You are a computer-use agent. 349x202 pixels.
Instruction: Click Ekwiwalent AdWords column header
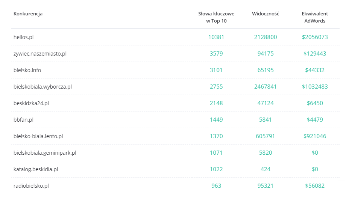[x=315, y=17]
